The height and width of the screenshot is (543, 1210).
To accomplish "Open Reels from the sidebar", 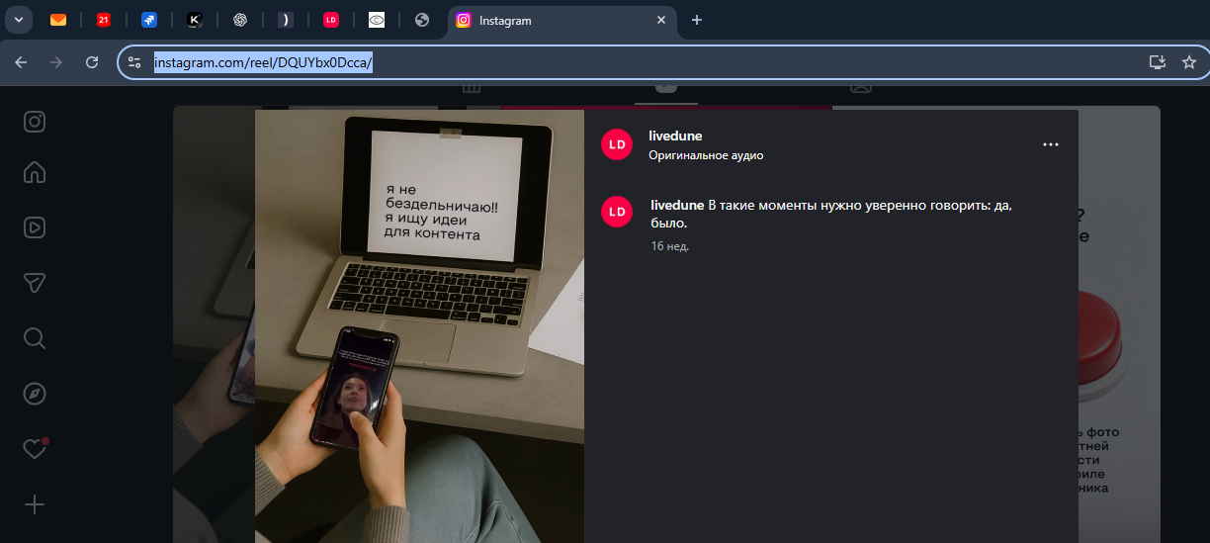I will pos(35,227).
